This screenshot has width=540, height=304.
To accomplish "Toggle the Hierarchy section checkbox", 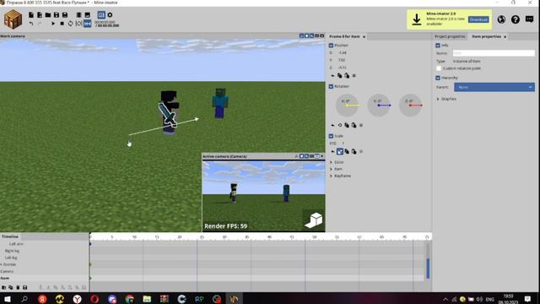I will click(x=438, y=78).
